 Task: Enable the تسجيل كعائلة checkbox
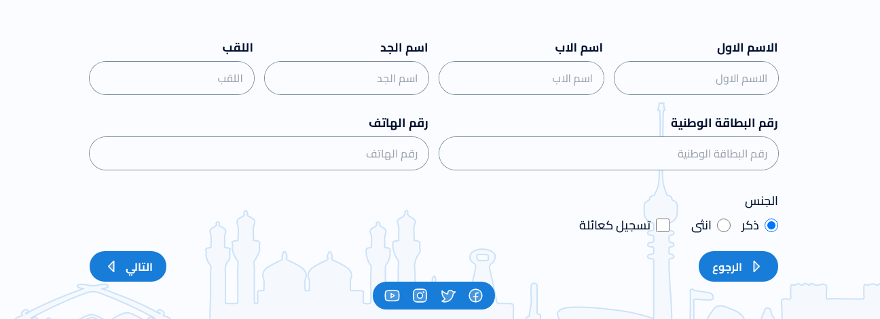(x=663, y=225)
